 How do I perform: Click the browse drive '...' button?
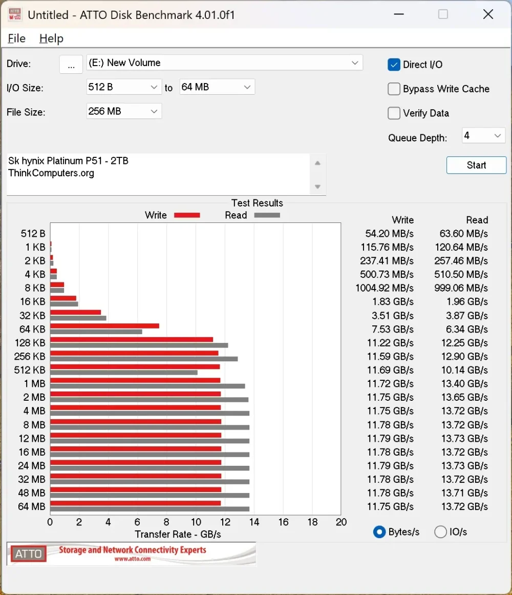(x=71, y=64)
